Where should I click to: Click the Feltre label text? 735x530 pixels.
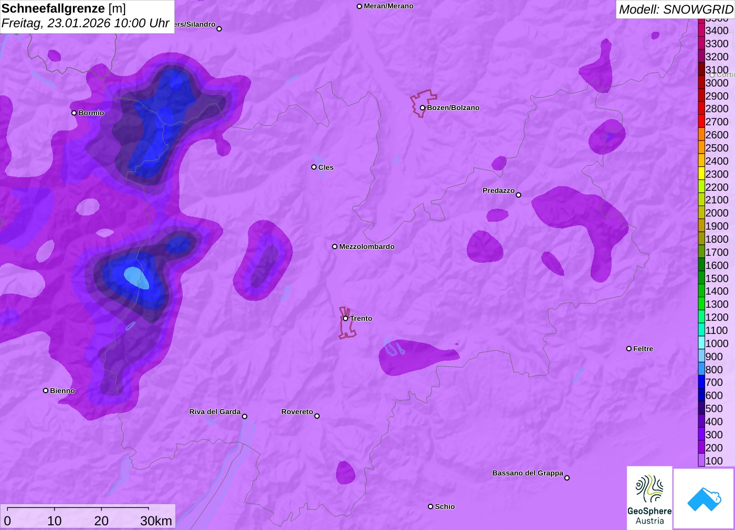pyautogui.click(x=643, y=349)
